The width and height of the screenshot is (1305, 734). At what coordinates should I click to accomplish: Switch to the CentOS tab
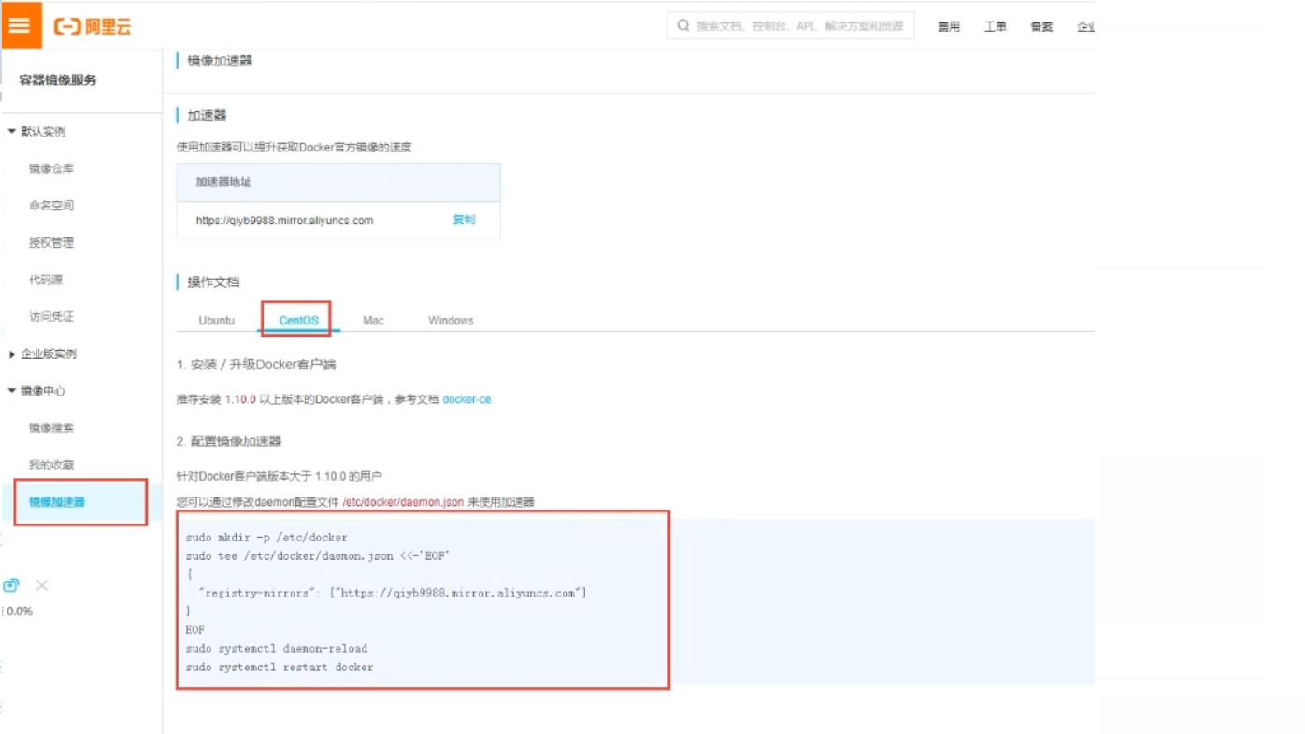[298, 320]
